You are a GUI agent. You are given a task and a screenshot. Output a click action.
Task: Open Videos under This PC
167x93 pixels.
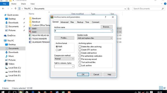click(x=11, y=64)
